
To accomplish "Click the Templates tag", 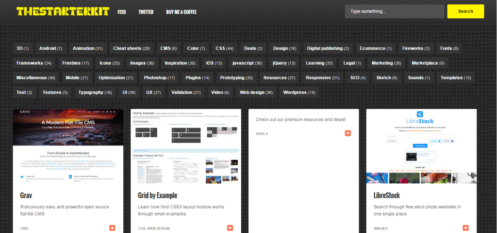I will coord(455,77).
